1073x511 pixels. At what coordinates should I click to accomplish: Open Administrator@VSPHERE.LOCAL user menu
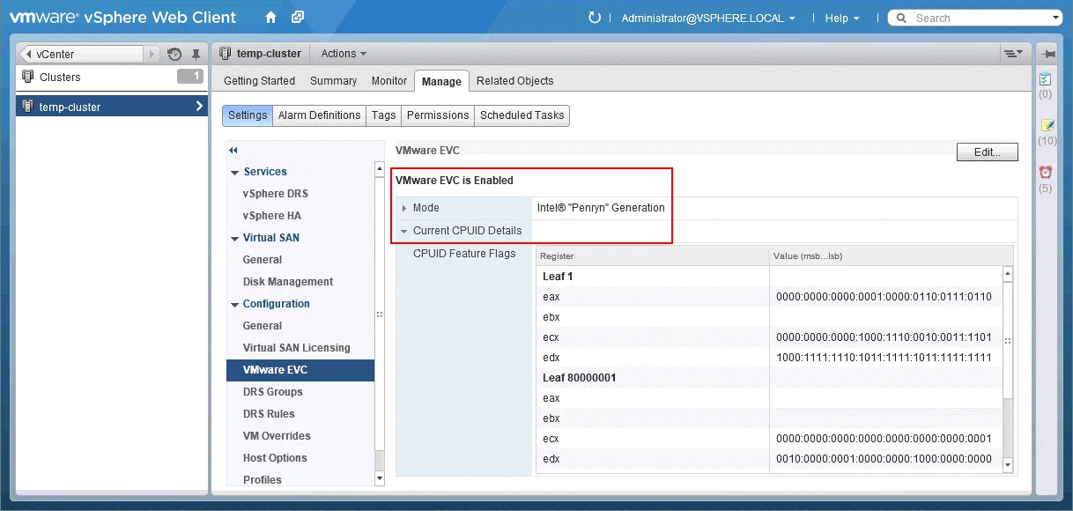(708, 18)
